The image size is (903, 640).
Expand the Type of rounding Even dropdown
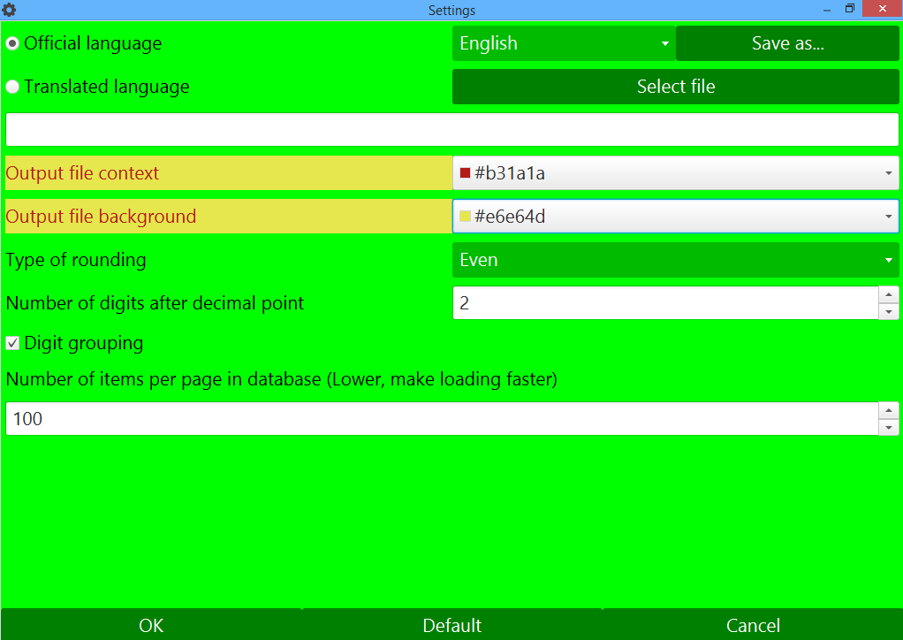click(x=676, y=260)
